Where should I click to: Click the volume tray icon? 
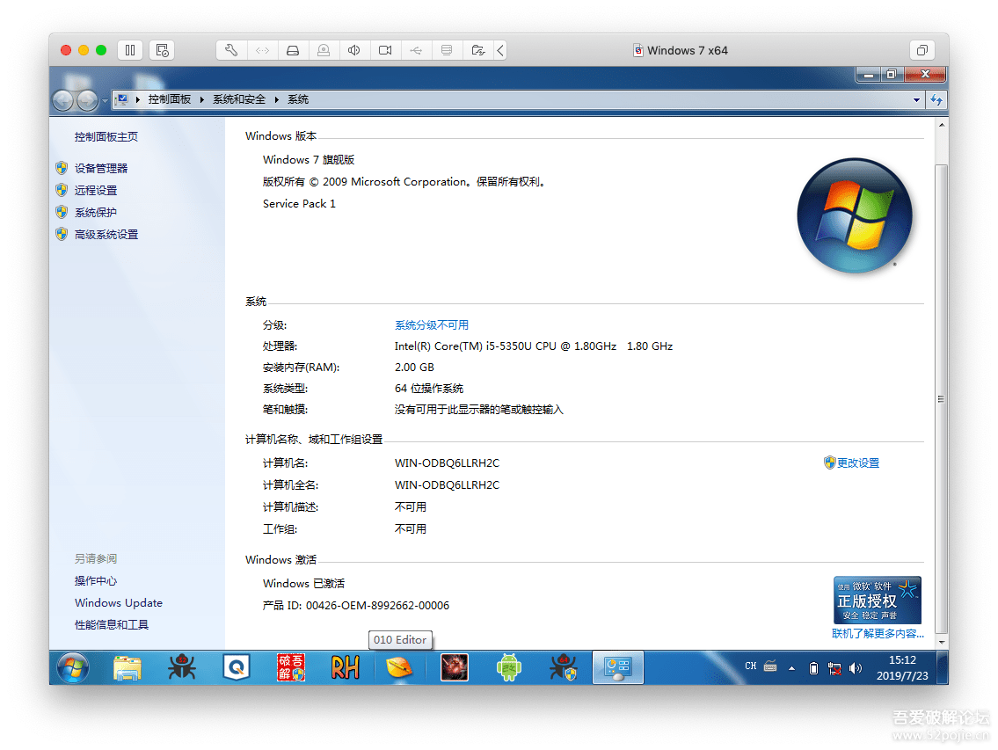[x=856, y=668]
